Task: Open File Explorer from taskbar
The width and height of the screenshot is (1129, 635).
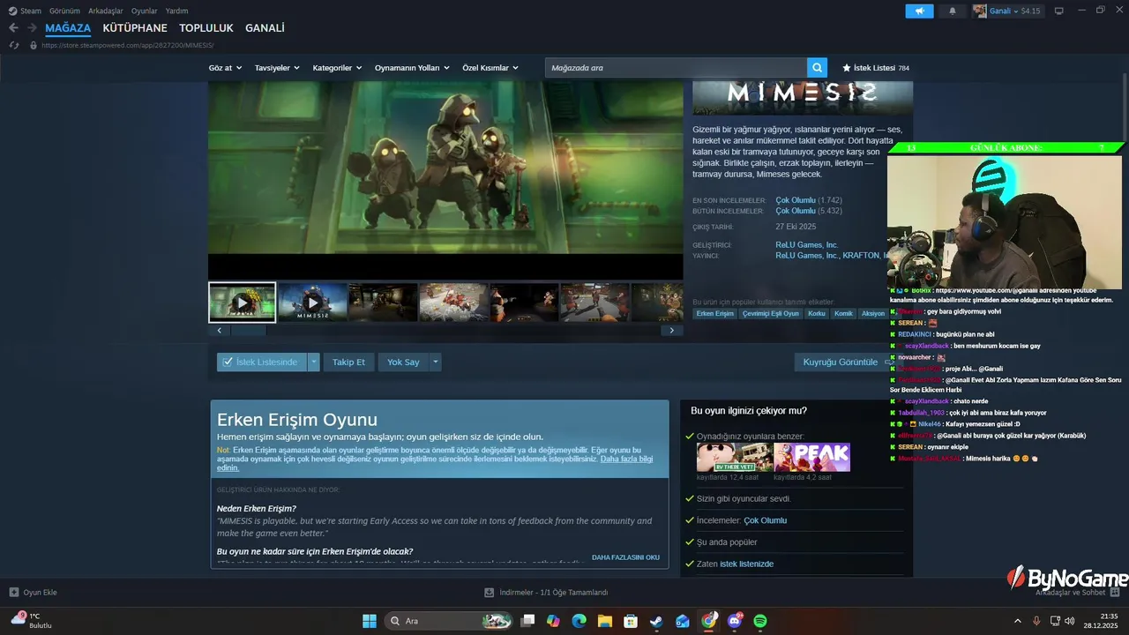Action: [605, 621]
